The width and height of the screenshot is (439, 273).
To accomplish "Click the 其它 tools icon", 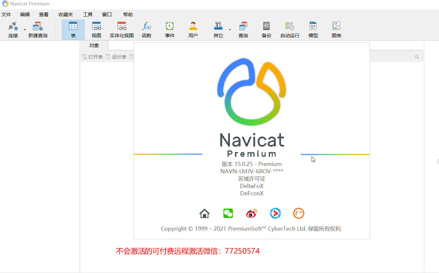I will (218, 26).
